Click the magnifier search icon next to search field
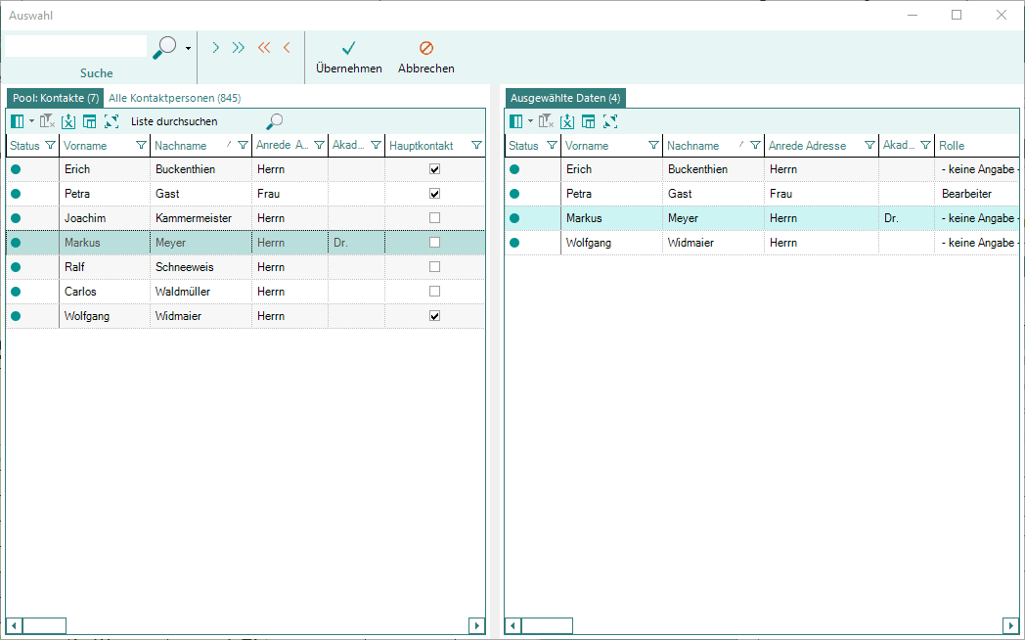 pos(164,48)
